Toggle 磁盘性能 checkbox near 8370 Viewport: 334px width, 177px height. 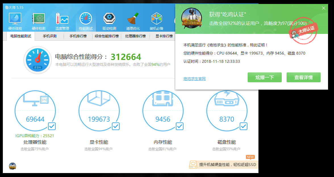tap(243, 126)
